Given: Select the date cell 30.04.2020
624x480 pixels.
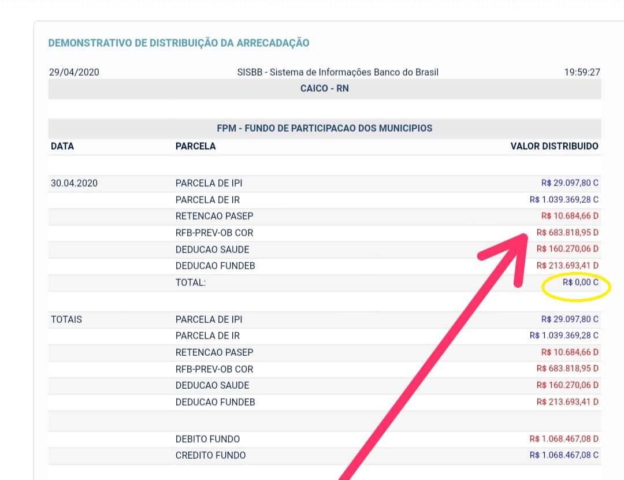Looking at the screenshot, I should pyautogui.click(x=74, y=183).
